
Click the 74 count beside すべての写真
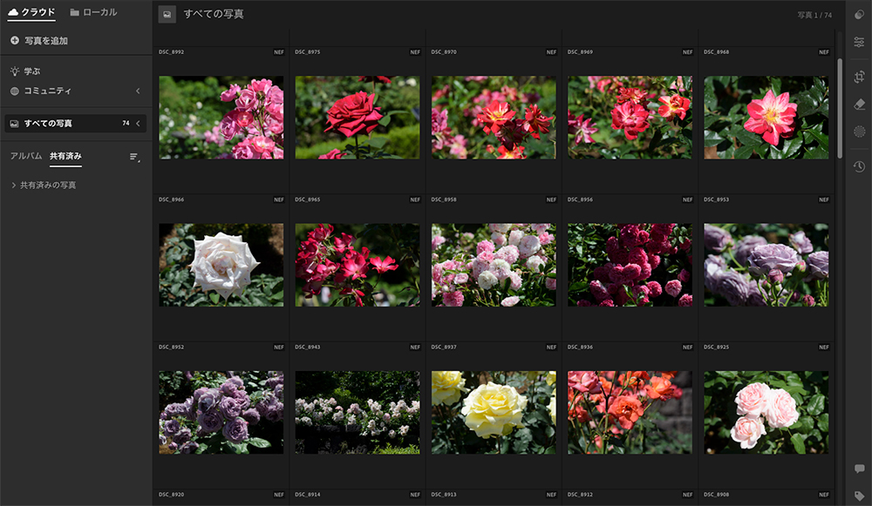(x=126, y=124)
